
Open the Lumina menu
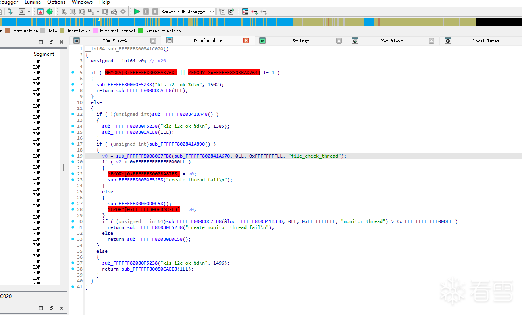click(x=33, y=2)
